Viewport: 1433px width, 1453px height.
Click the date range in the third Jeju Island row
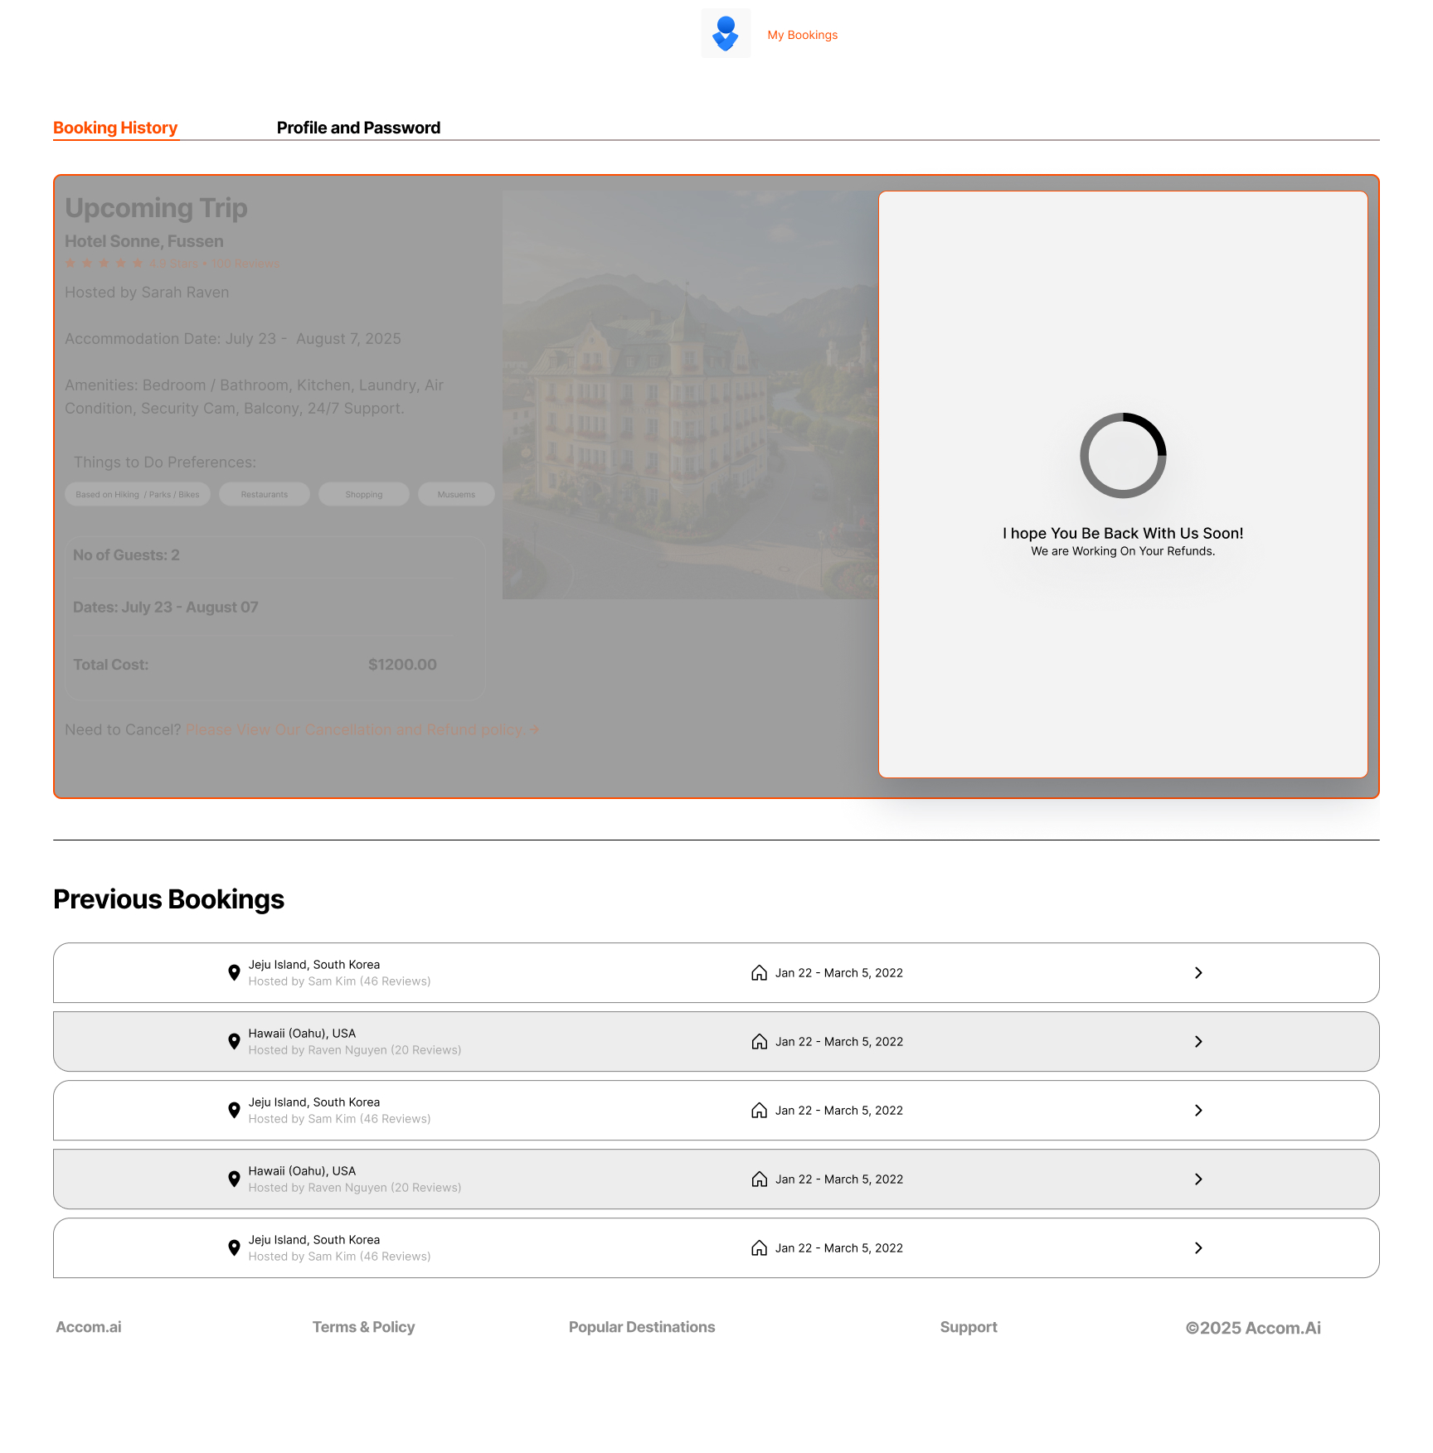839,1248
